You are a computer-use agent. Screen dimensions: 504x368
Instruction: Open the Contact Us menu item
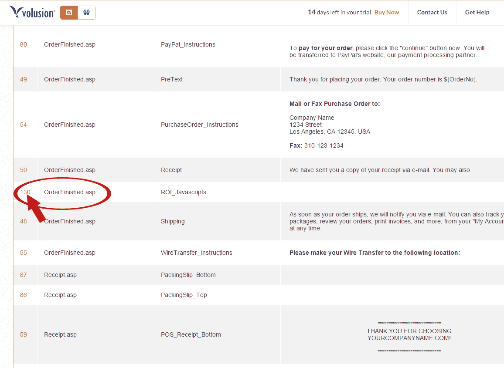[432, 12]
